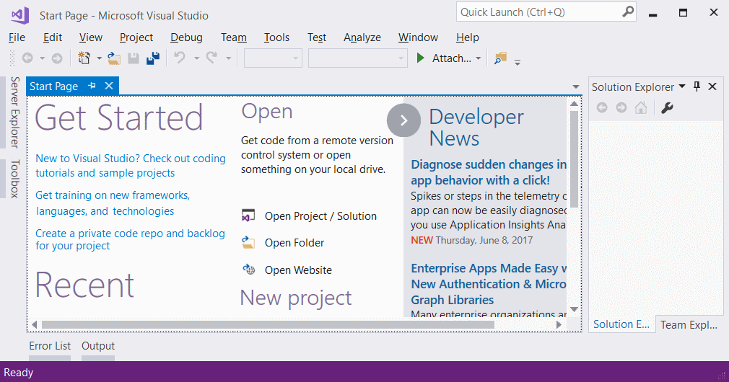The height and width of the screenshot is (382, 729).
Task: Click the Open File toolbar icon
Action: coord(114,58)
